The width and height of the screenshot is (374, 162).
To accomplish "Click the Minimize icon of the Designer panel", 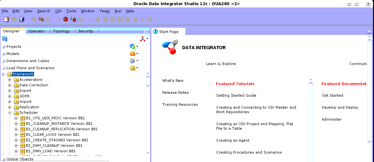I will pyautogui.click(x=146, y=31).
